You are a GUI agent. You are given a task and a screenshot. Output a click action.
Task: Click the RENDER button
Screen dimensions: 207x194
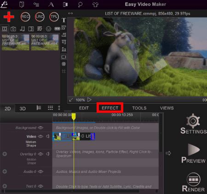click(193, 182)
